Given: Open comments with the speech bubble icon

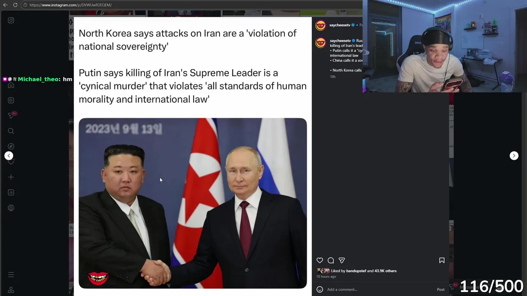Looking at the screenshot, I should [x=331, y=260].
